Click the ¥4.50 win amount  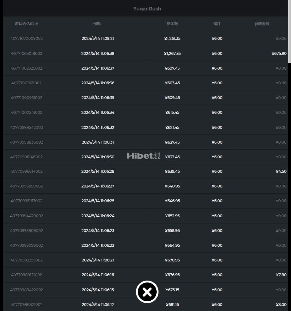[281, 171]
